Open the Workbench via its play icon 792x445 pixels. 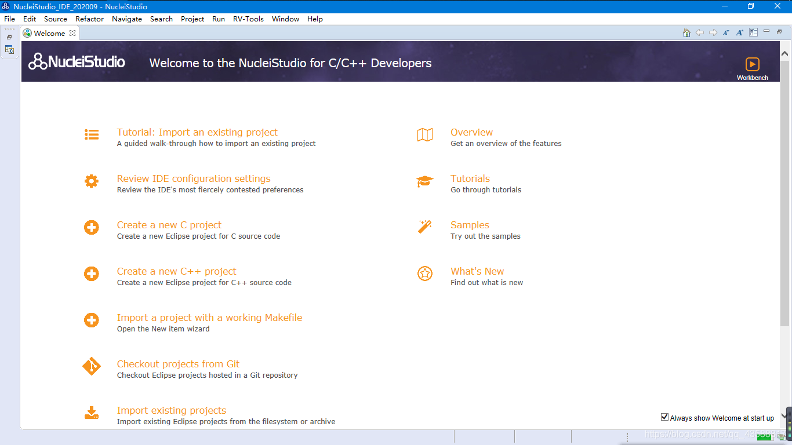click(x=752, y=64)
